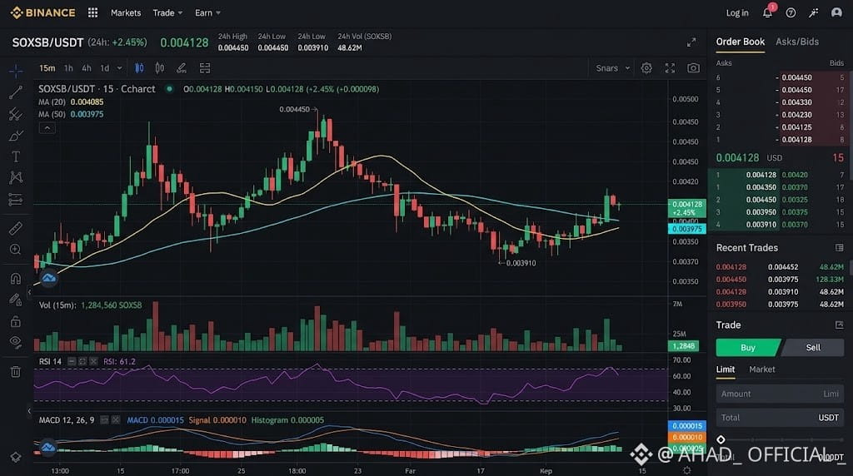Open user profile avatar

pos(836,12)
